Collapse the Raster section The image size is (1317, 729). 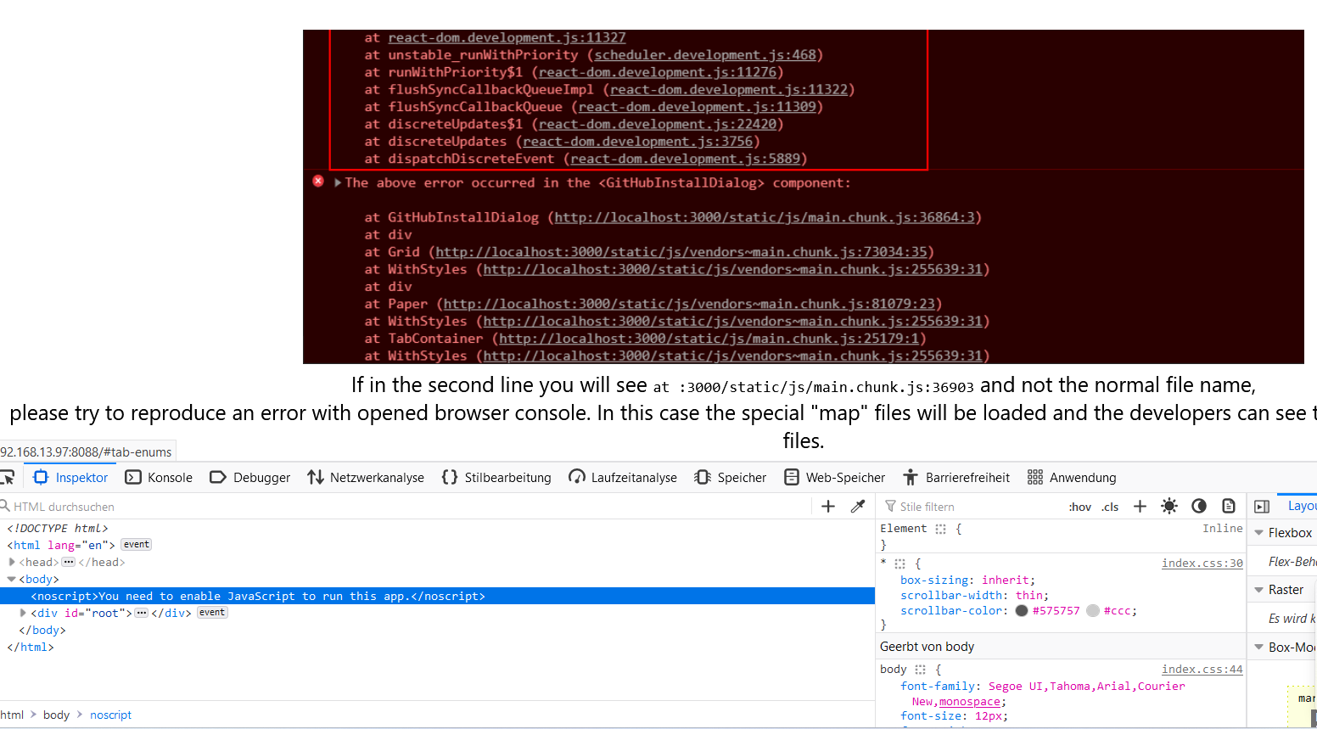[1259, 590]
